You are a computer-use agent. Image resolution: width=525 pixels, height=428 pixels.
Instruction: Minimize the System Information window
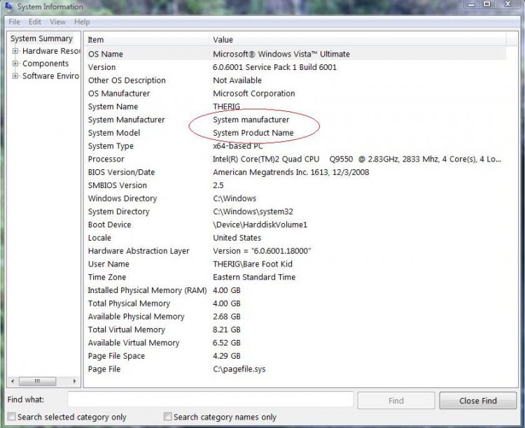471,5
